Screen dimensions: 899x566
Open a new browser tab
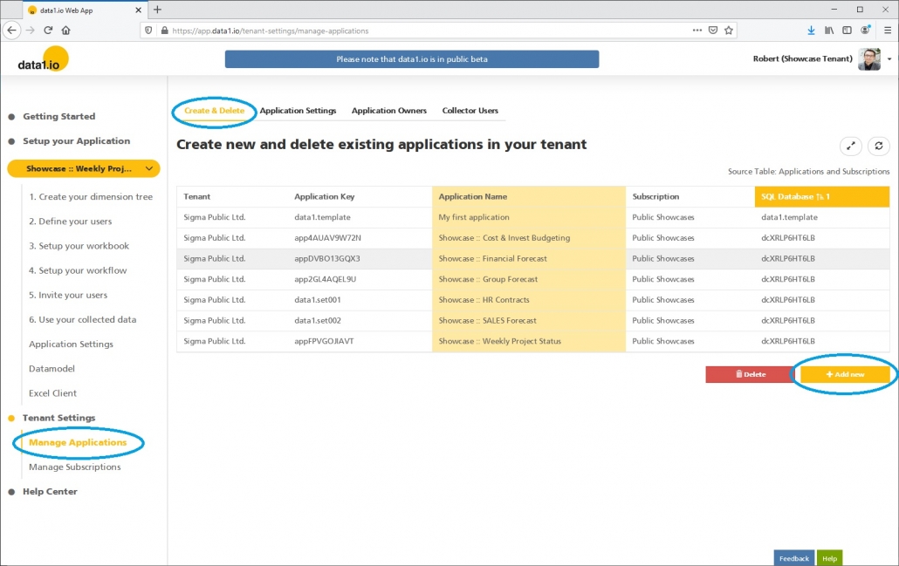157,10
